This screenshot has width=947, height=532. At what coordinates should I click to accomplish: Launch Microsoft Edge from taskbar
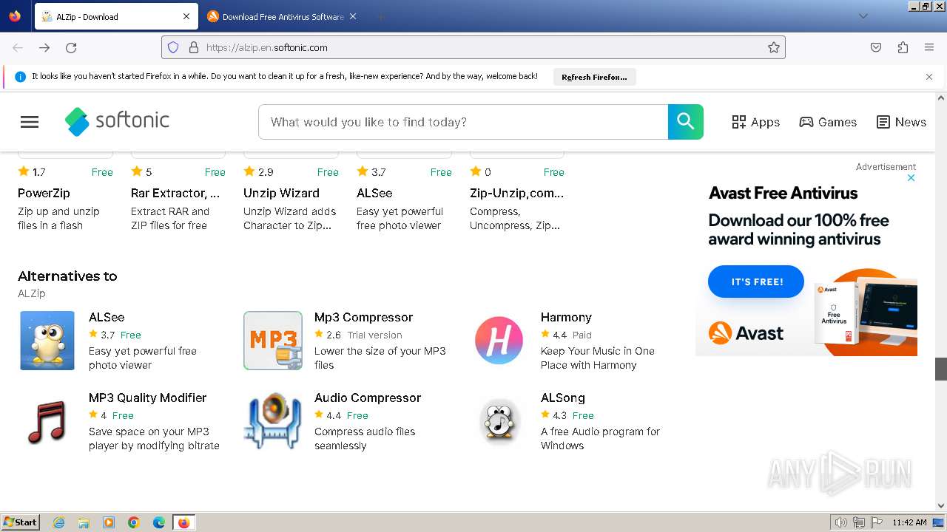(159, 522)
